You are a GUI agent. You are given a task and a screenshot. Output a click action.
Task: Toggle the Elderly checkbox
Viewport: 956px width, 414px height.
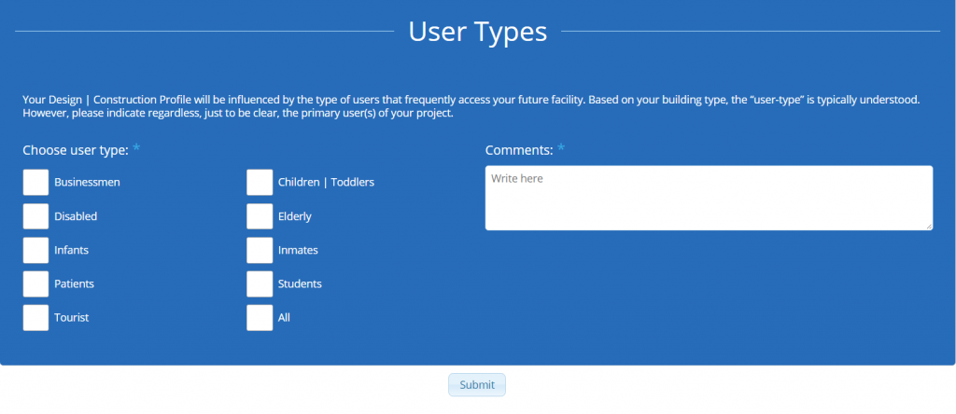click(260, 216)
